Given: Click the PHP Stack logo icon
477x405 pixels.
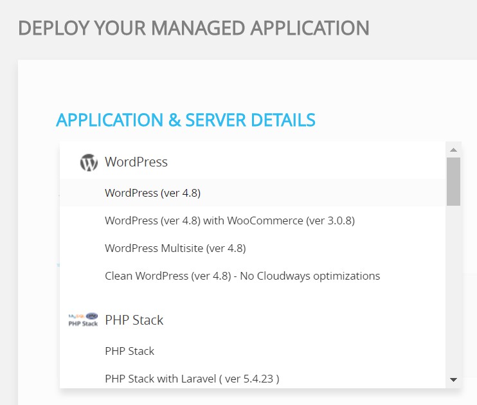Looking at the screenshot, I should coord(83,319).
